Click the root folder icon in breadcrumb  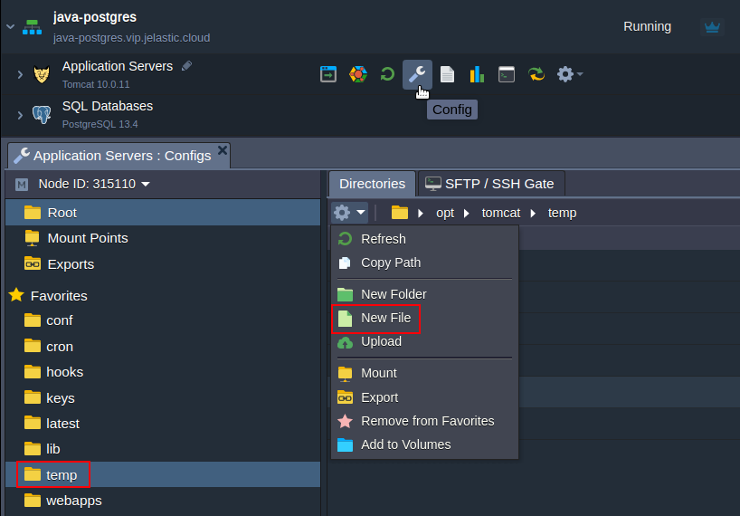[x=399, y=213]
